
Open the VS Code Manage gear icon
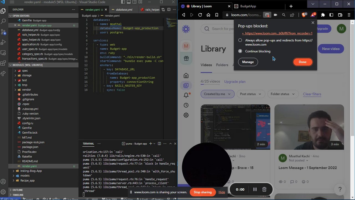3,192
